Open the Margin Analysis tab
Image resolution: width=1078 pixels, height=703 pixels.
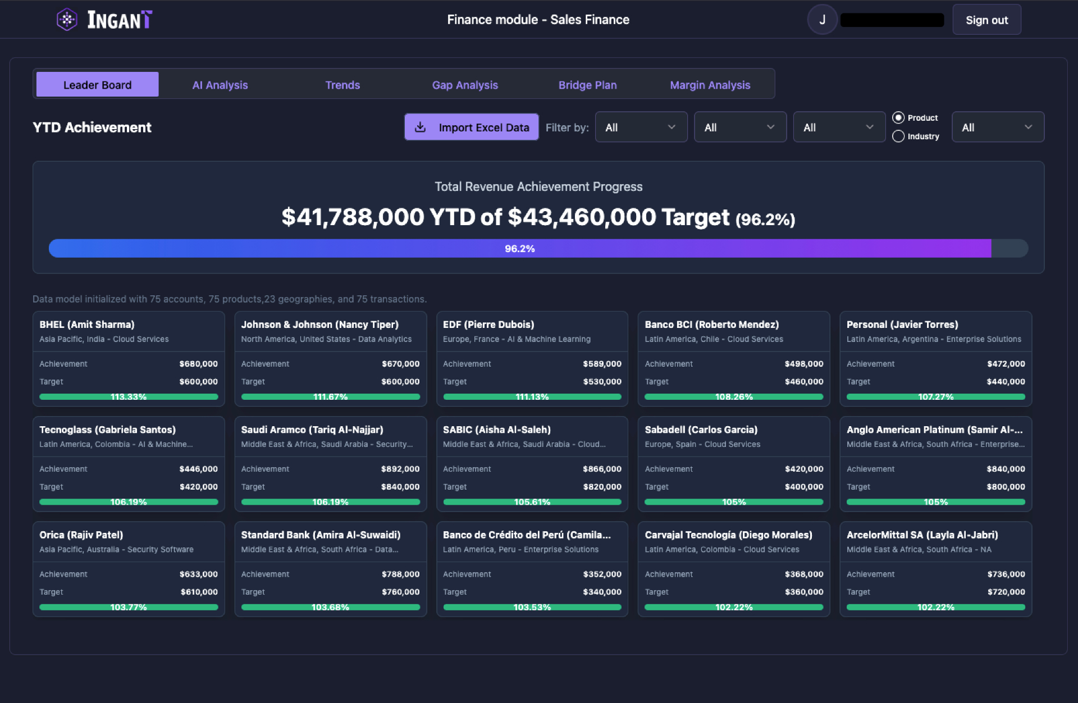click(x=710, y=85)
